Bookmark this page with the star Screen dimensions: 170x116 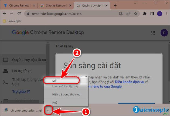pyautogui.click(x=135, y=14)
